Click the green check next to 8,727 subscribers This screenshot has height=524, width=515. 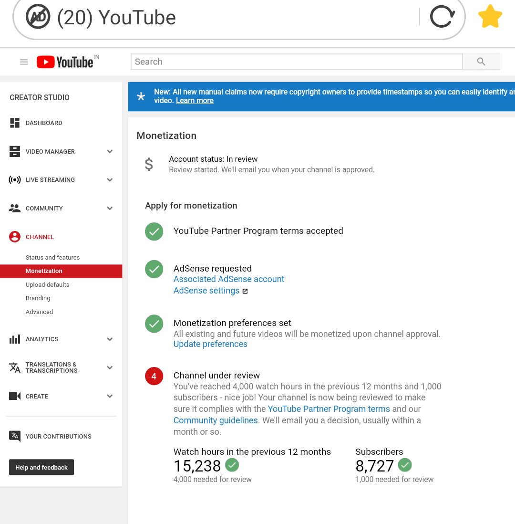point(405,465)
